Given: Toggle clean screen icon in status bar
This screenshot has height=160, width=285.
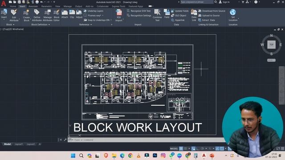Looking at the screenshot, I should pyautogui.click(x=278, y=148).
